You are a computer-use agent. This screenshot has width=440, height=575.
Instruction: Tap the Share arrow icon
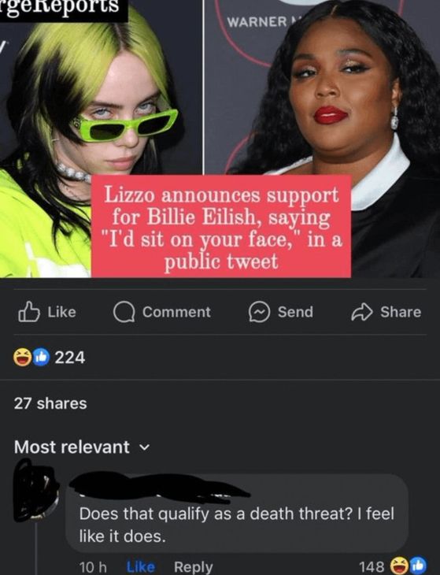[362, 312]
